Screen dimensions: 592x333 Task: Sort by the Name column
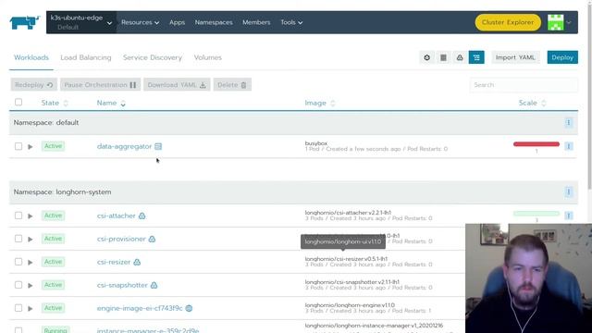[111, 103]
